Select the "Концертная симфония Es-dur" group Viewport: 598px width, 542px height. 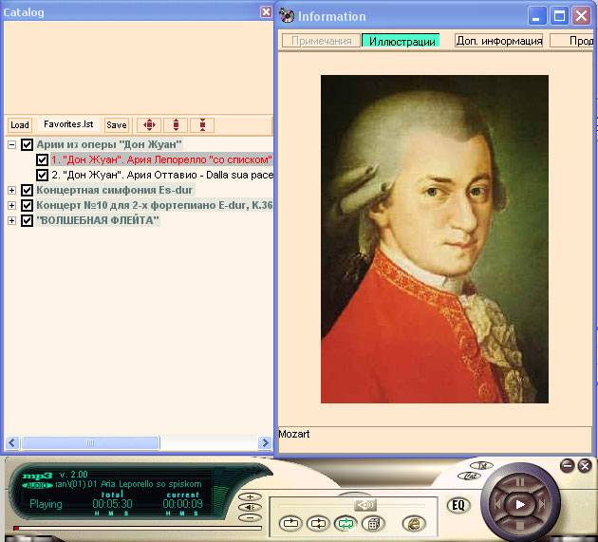point(115,190)
